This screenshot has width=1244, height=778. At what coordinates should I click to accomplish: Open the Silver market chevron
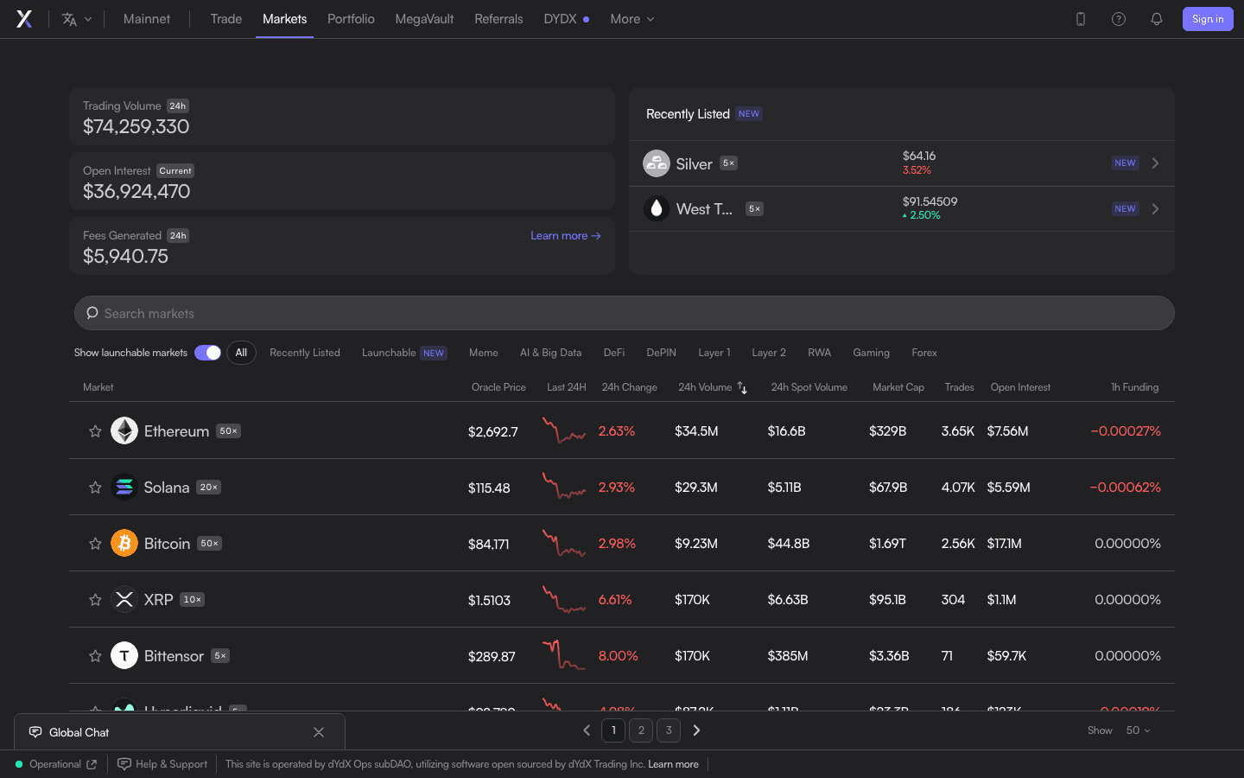(x=1155, y=163)
